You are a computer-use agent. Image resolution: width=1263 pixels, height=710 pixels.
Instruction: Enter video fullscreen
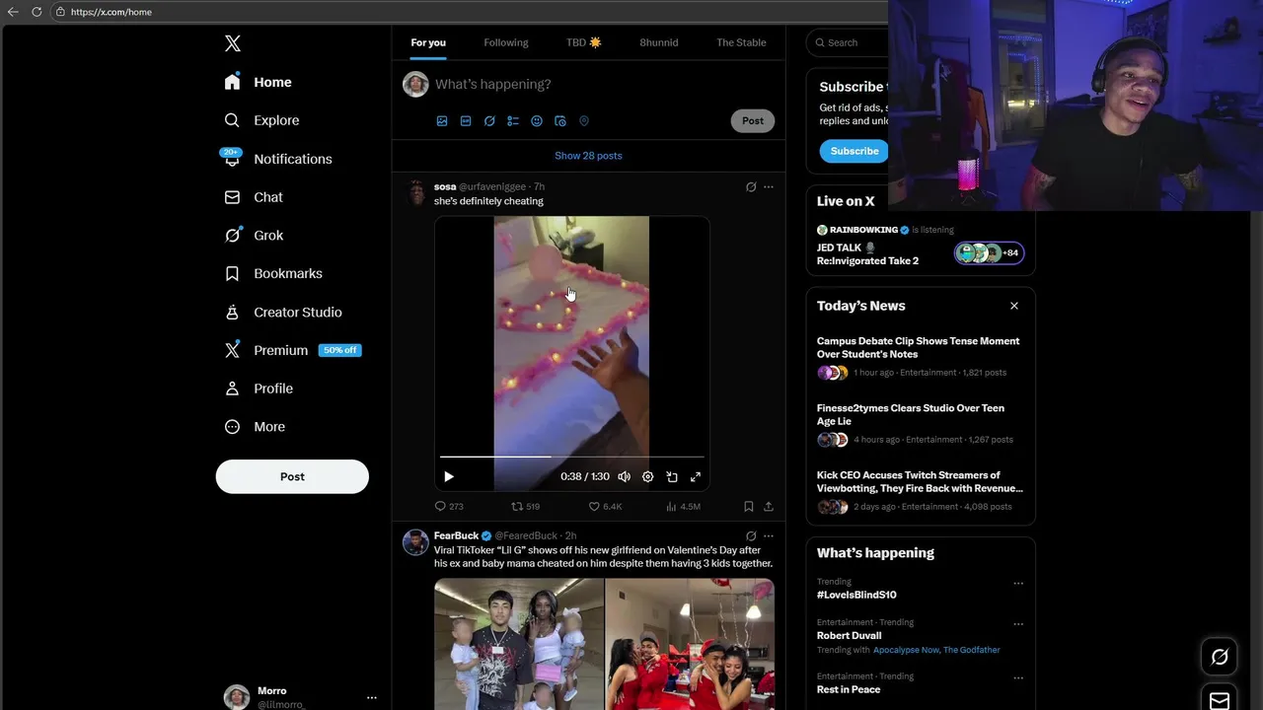point(696,476)
